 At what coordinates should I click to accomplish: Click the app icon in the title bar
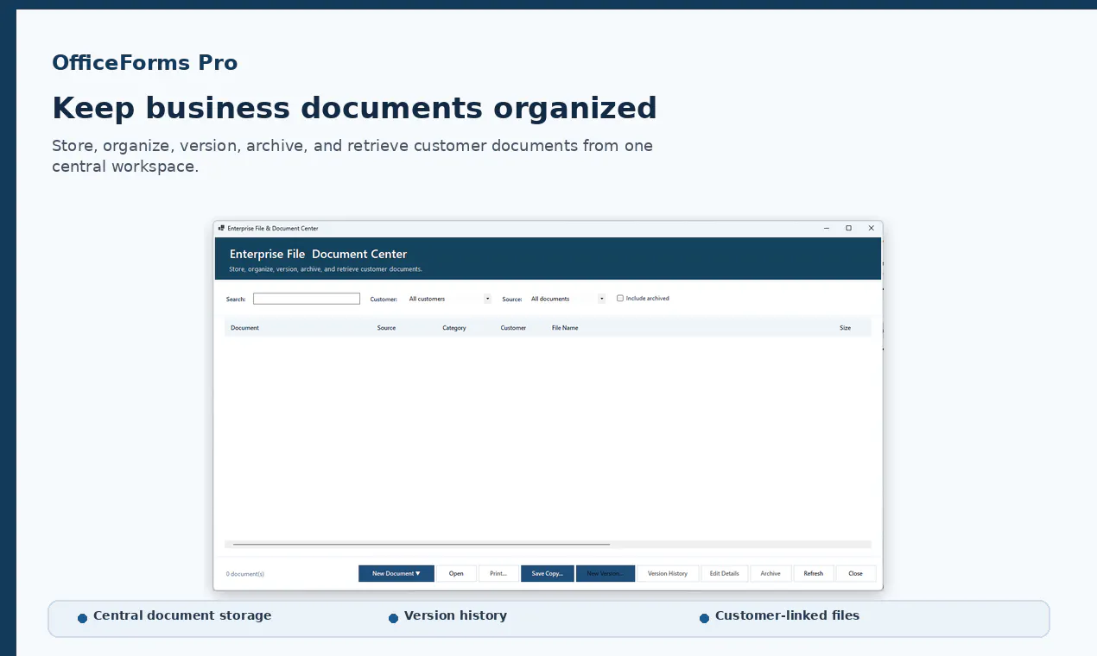(221, 228)
